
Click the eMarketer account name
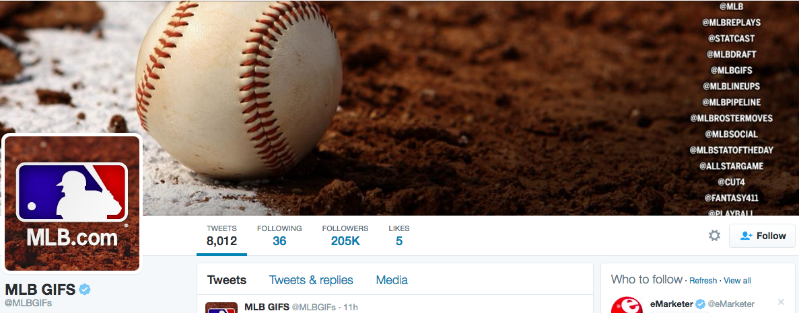click(x=672, y=304)
